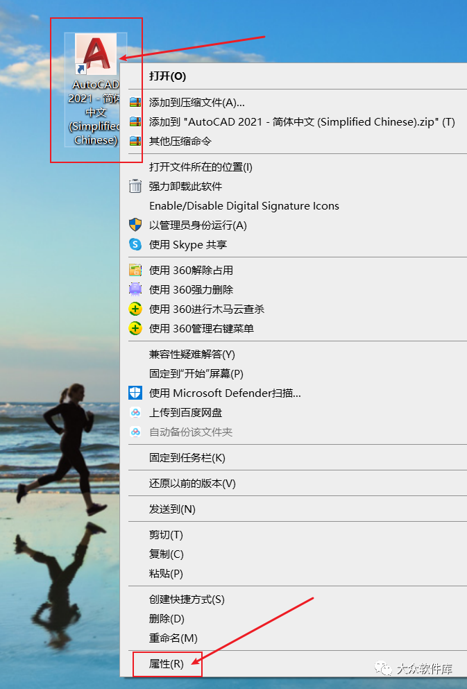Open the 发送到(N) submenu
Viewport: 467px width, 689px height.
[172, 509]
